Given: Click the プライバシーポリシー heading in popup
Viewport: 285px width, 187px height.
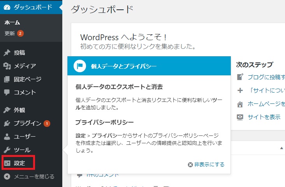Looking at the screenshot, I should (x=104, y=122).
